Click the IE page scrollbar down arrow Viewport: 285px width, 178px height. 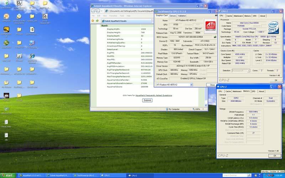pyautogui.click(x=206, y=105)
